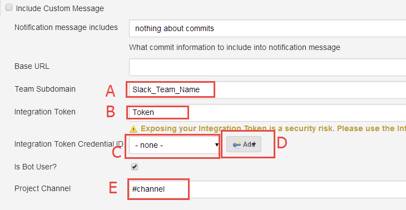This screenshot has height=210, width=406.
Task: Click the 'Base URL' label
Action: pos(32,67)
